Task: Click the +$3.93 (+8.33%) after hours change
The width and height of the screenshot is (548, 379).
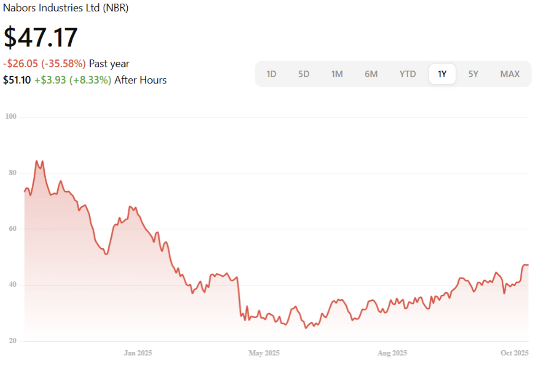Action: (73, 80)
